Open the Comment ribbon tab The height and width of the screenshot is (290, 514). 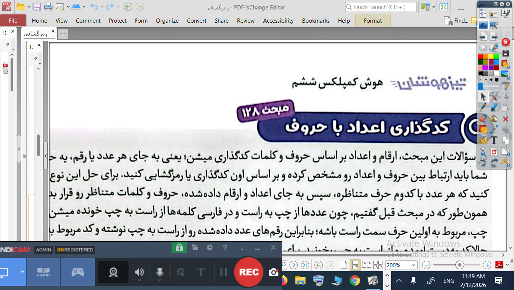click(x=88, y=21)
